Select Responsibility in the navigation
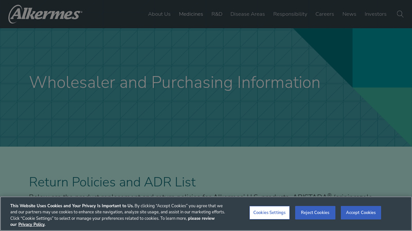 [290, 14]
